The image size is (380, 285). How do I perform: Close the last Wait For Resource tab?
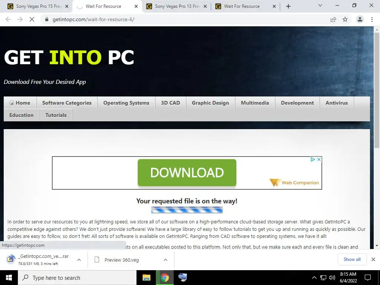click(x=274, y=6)
